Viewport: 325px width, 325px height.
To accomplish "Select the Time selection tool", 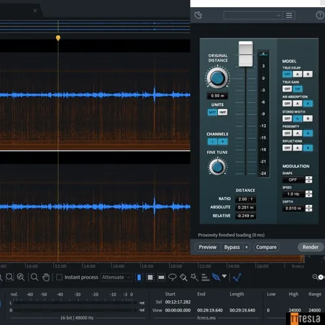I will 139,278.
